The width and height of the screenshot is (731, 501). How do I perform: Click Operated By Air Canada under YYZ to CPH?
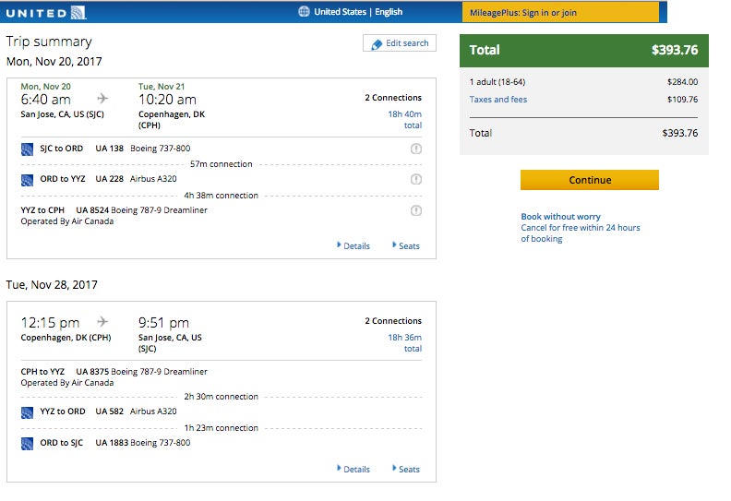[67, 221]
